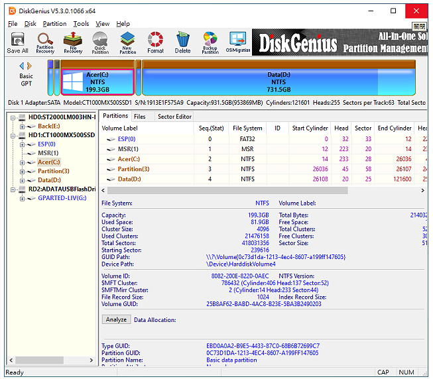
Task: Click the Format toolbar icon
Action: pyautogui.click(x=155, y=42)
